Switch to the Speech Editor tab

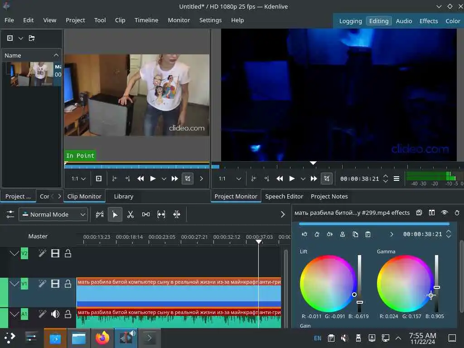click(x=284, y=196)
